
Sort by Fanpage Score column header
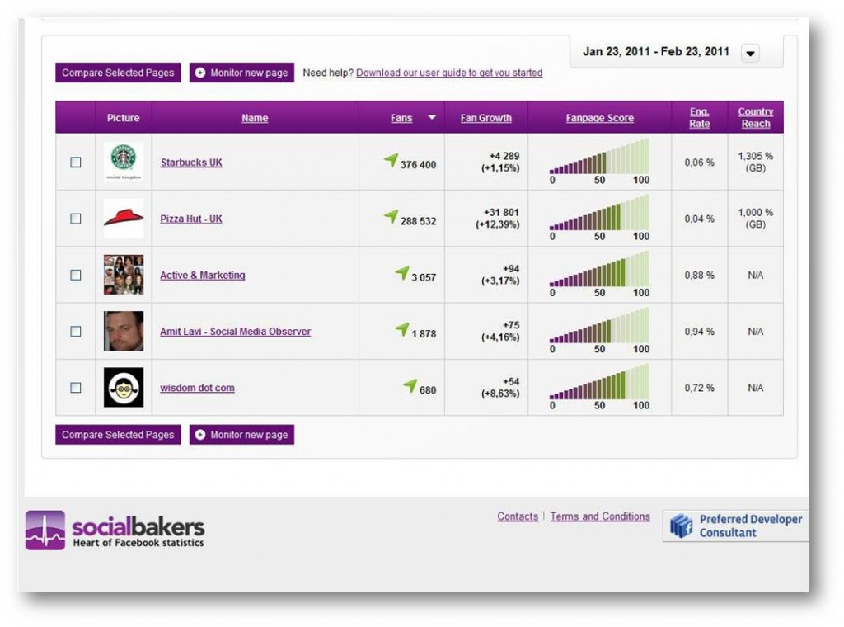click(600, 118)
